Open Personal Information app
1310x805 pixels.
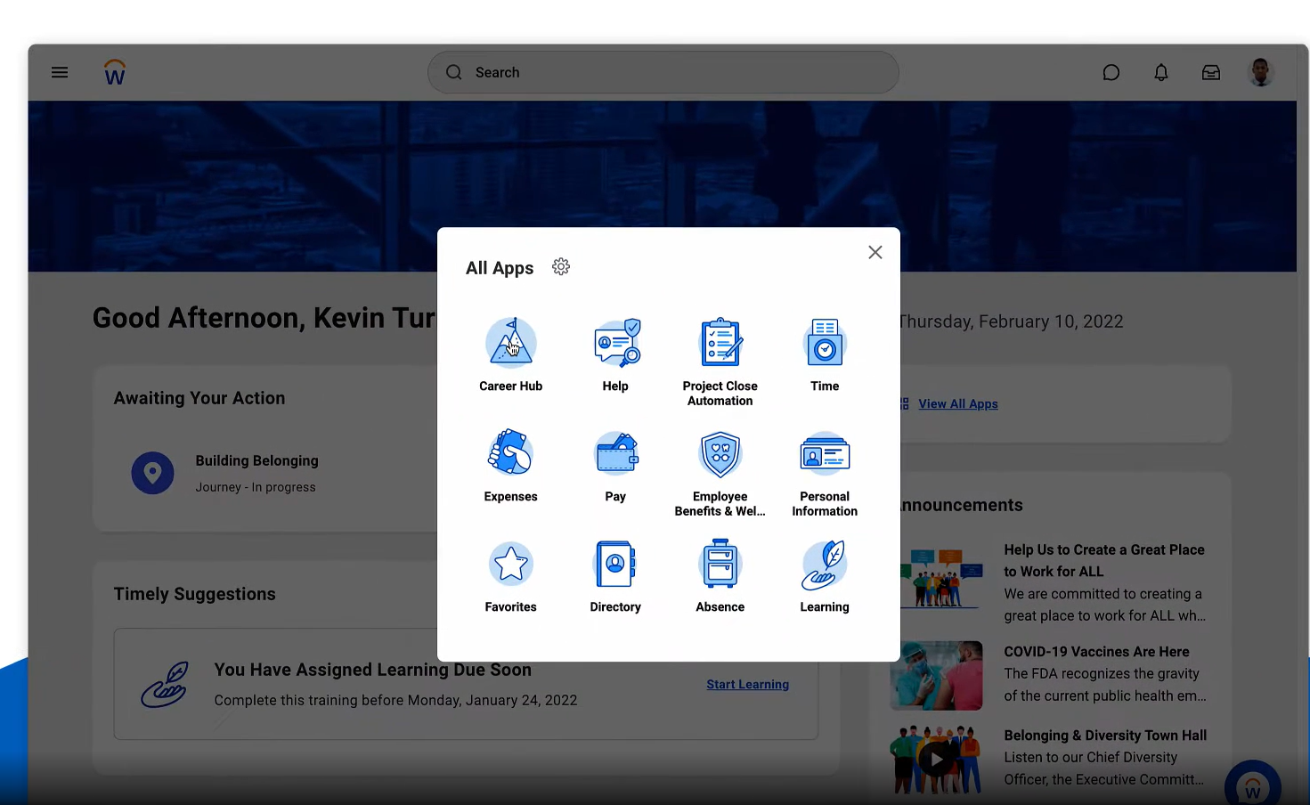(825, 454)
